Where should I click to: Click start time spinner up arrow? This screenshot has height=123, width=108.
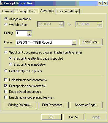point(61,23)
